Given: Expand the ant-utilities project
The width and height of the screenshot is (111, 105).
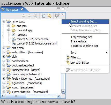Looking at the screenshot, I should coord(4,52).
